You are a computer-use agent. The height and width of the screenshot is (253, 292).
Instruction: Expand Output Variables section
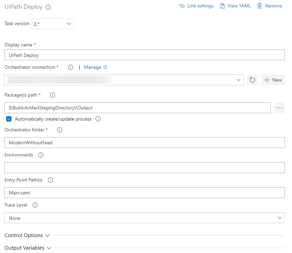click(x=28, y=248)
